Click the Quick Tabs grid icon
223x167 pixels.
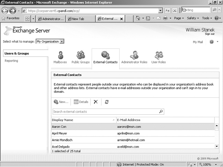point(27,19)
